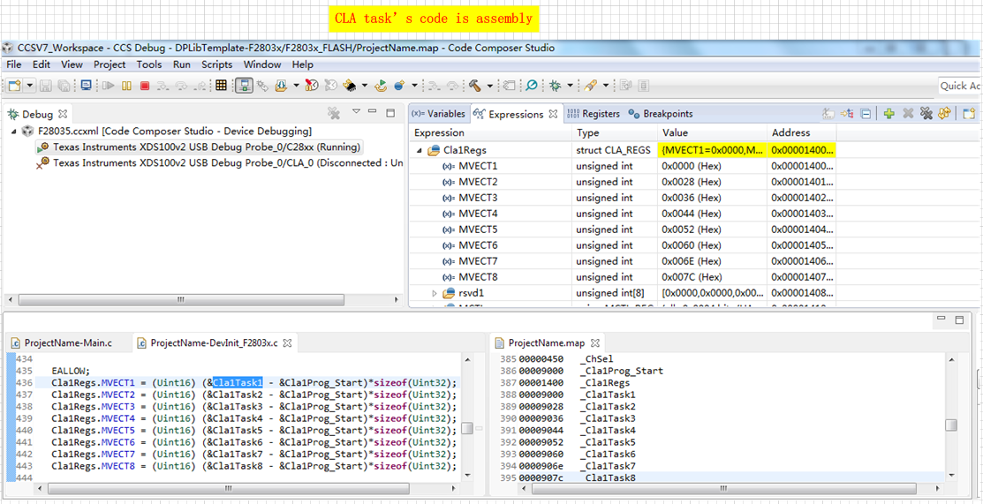Click the Debug bug icon in main toolbar

coord(555,86)
